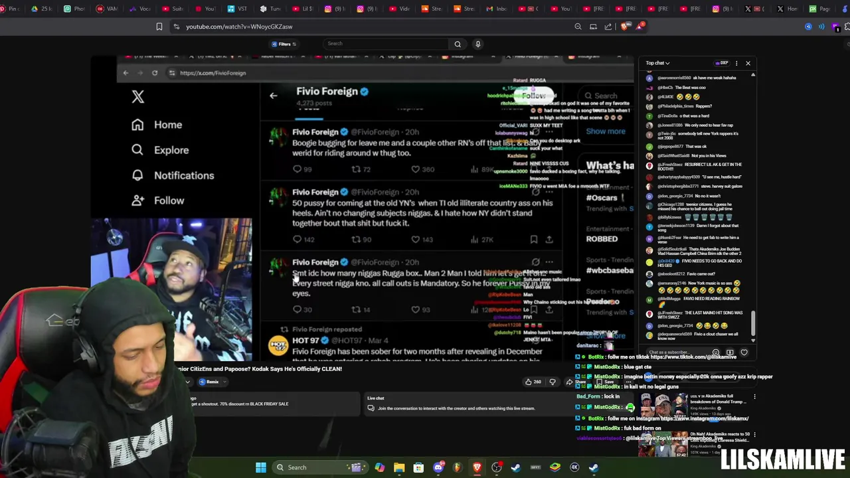This screenshot has width=850, height=478.
Task: Open the Tune browser tab
Action: tap(270, 9)
